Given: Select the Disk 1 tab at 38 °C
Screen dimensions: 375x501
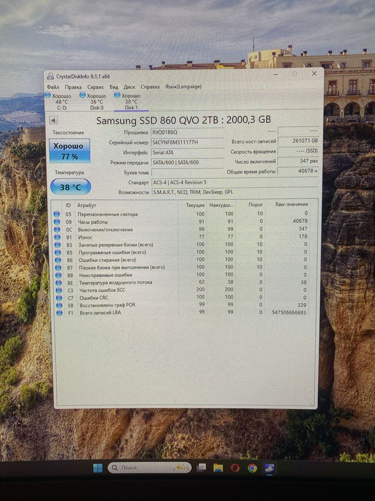Looking at the screenshot, I should [131, 102].
